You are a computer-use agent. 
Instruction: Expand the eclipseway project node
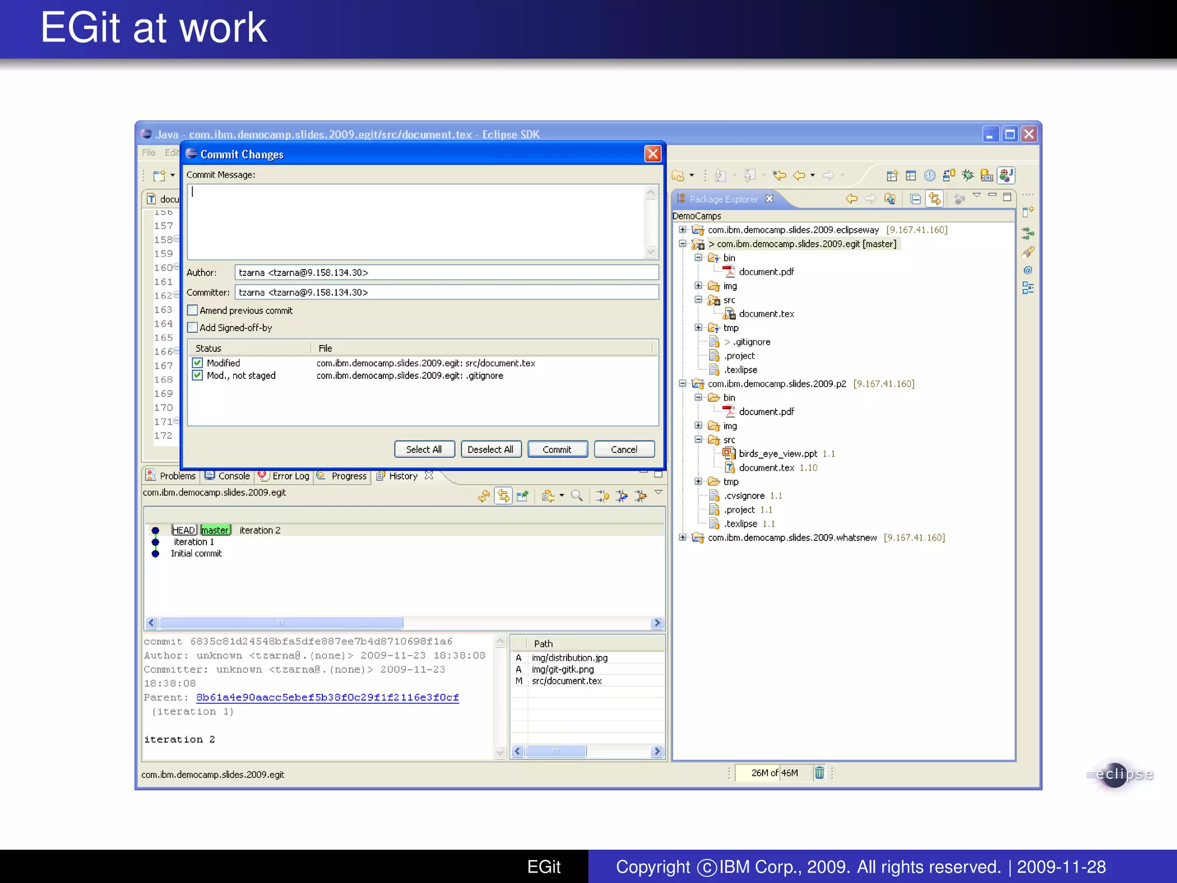pyautogui.click(x=682, y=229)
